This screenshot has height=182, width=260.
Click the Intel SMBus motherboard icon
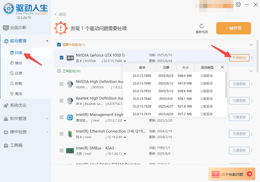tap(69, 150)
